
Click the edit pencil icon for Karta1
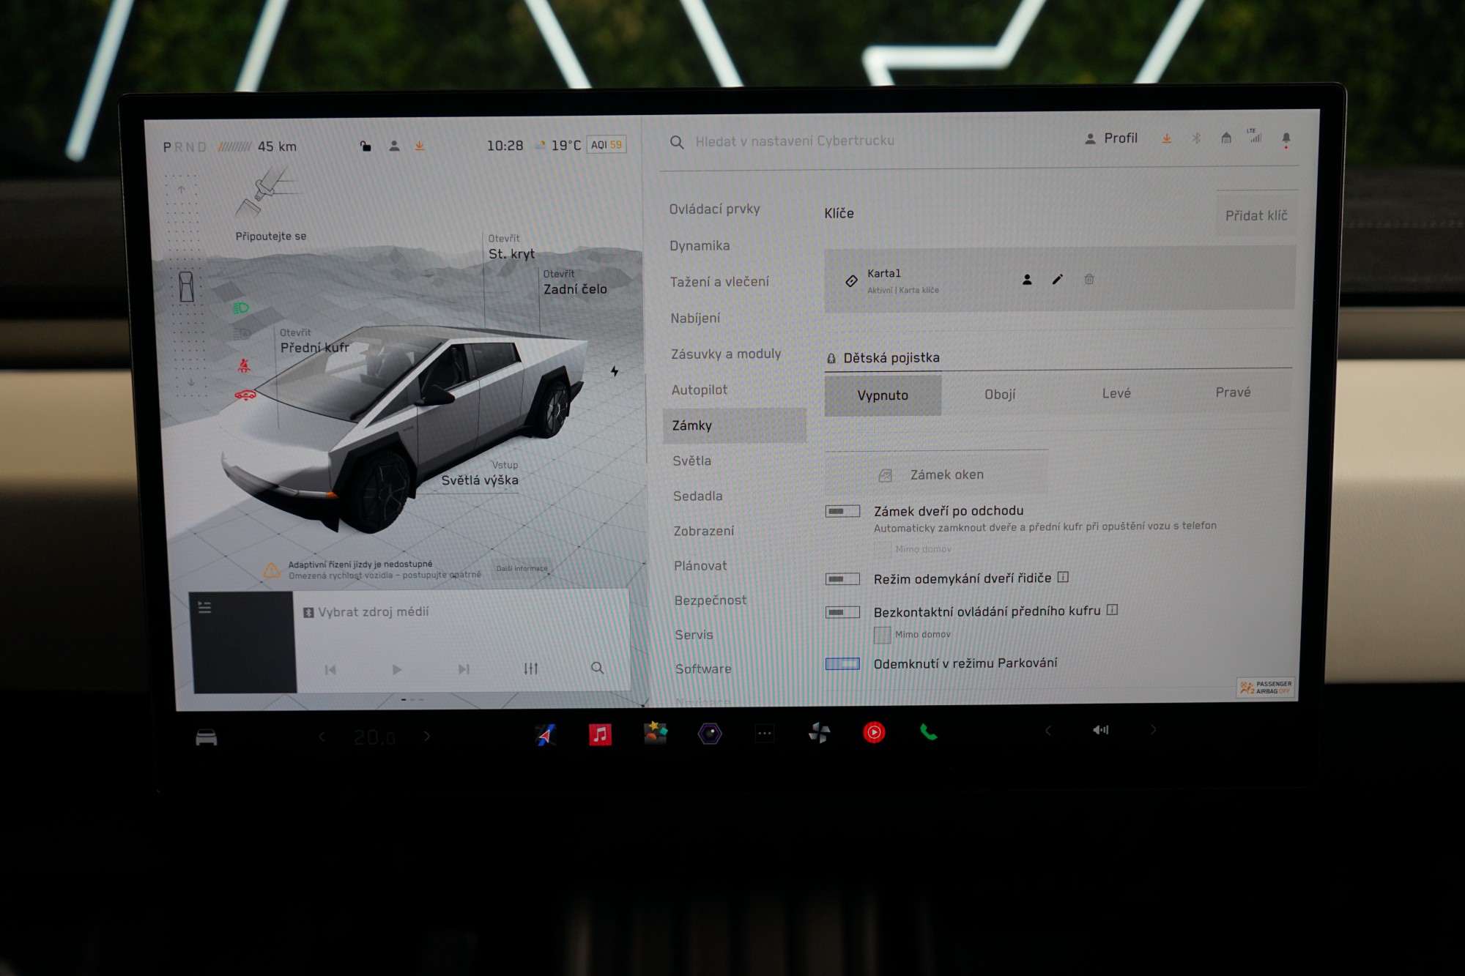[1057, 280]
